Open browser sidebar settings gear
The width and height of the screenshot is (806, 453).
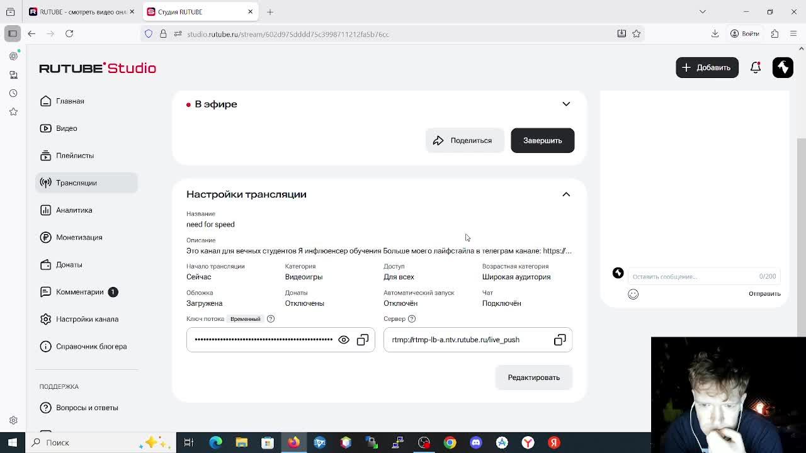13,420
